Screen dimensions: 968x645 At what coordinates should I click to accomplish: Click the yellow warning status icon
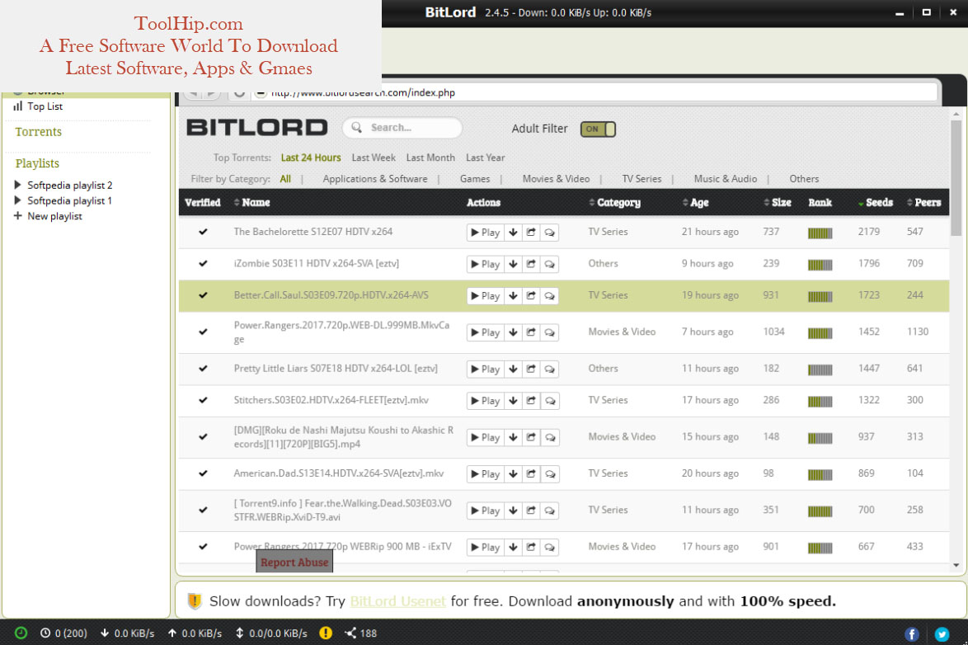tap(326, 633)
